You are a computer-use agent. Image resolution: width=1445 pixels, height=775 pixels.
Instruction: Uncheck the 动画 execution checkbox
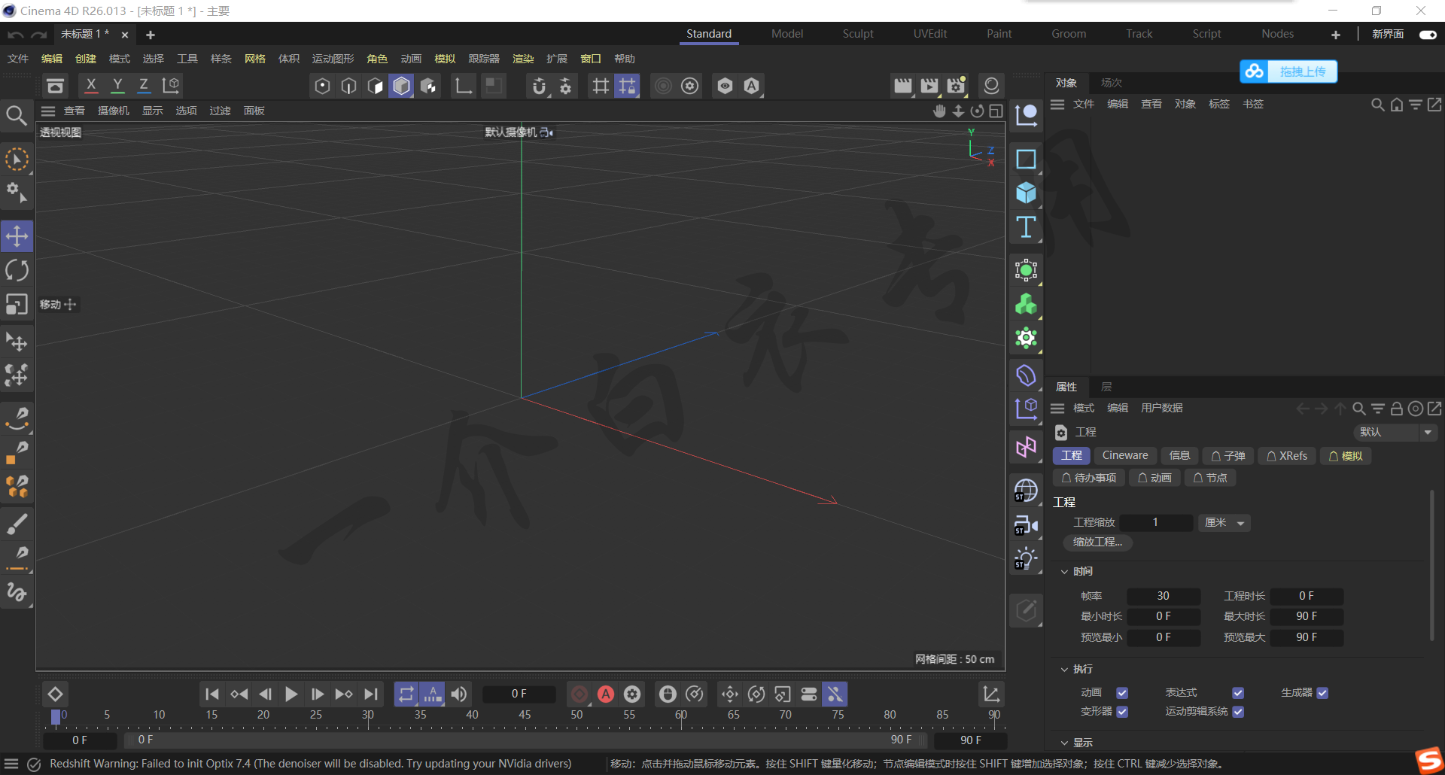pyautogui.click(x=1122, y=693)
